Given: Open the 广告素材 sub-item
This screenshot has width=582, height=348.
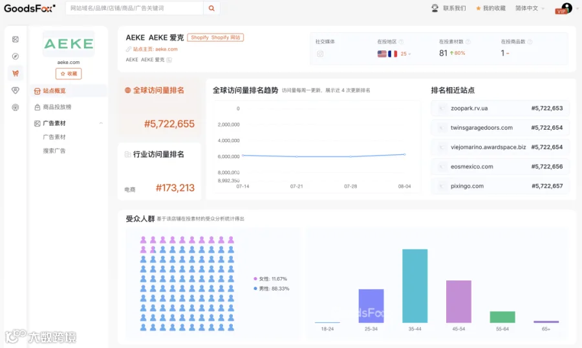Looking at the screenshot, I should pos(54,137).
